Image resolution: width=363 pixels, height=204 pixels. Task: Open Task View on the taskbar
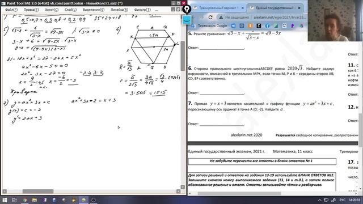pyautogui.click(x=14, y=200)
